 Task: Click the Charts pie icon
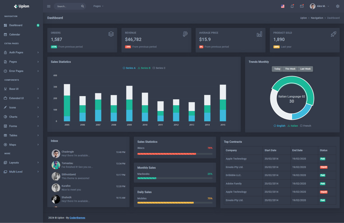[5, 117]
